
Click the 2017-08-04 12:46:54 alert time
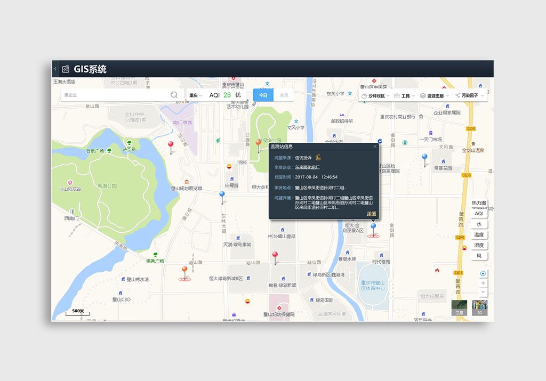316,177
